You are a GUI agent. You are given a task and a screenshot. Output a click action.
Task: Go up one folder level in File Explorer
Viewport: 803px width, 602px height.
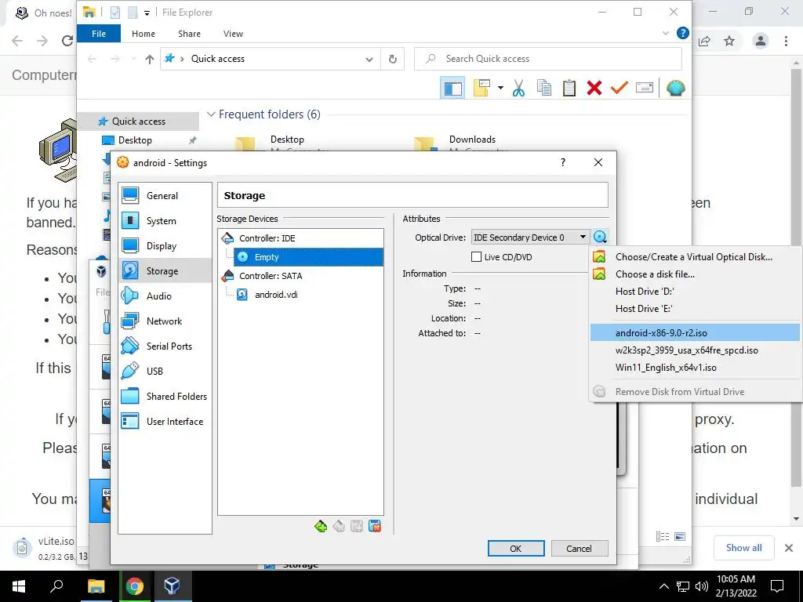150,60
